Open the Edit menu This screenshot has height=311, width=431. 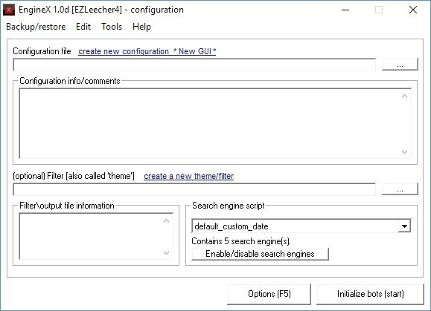83,27
